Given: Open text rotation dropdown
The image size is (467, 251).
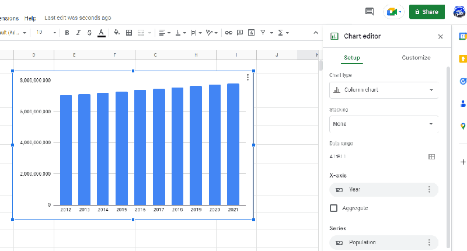Looking at the screenshot, I should click(212, 33).
